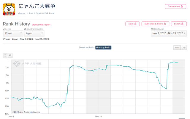
Task: Click the reset zoom undo icon
Action: point(5,56)
